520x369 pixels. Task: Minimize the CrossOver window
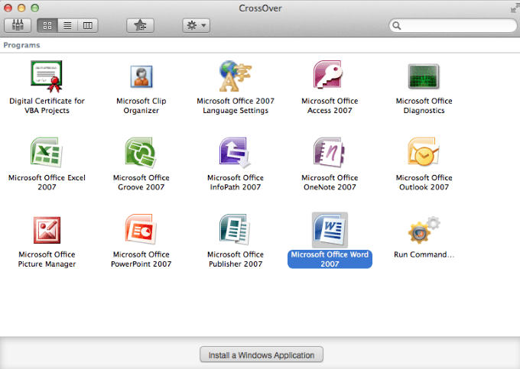coord(21,8)
